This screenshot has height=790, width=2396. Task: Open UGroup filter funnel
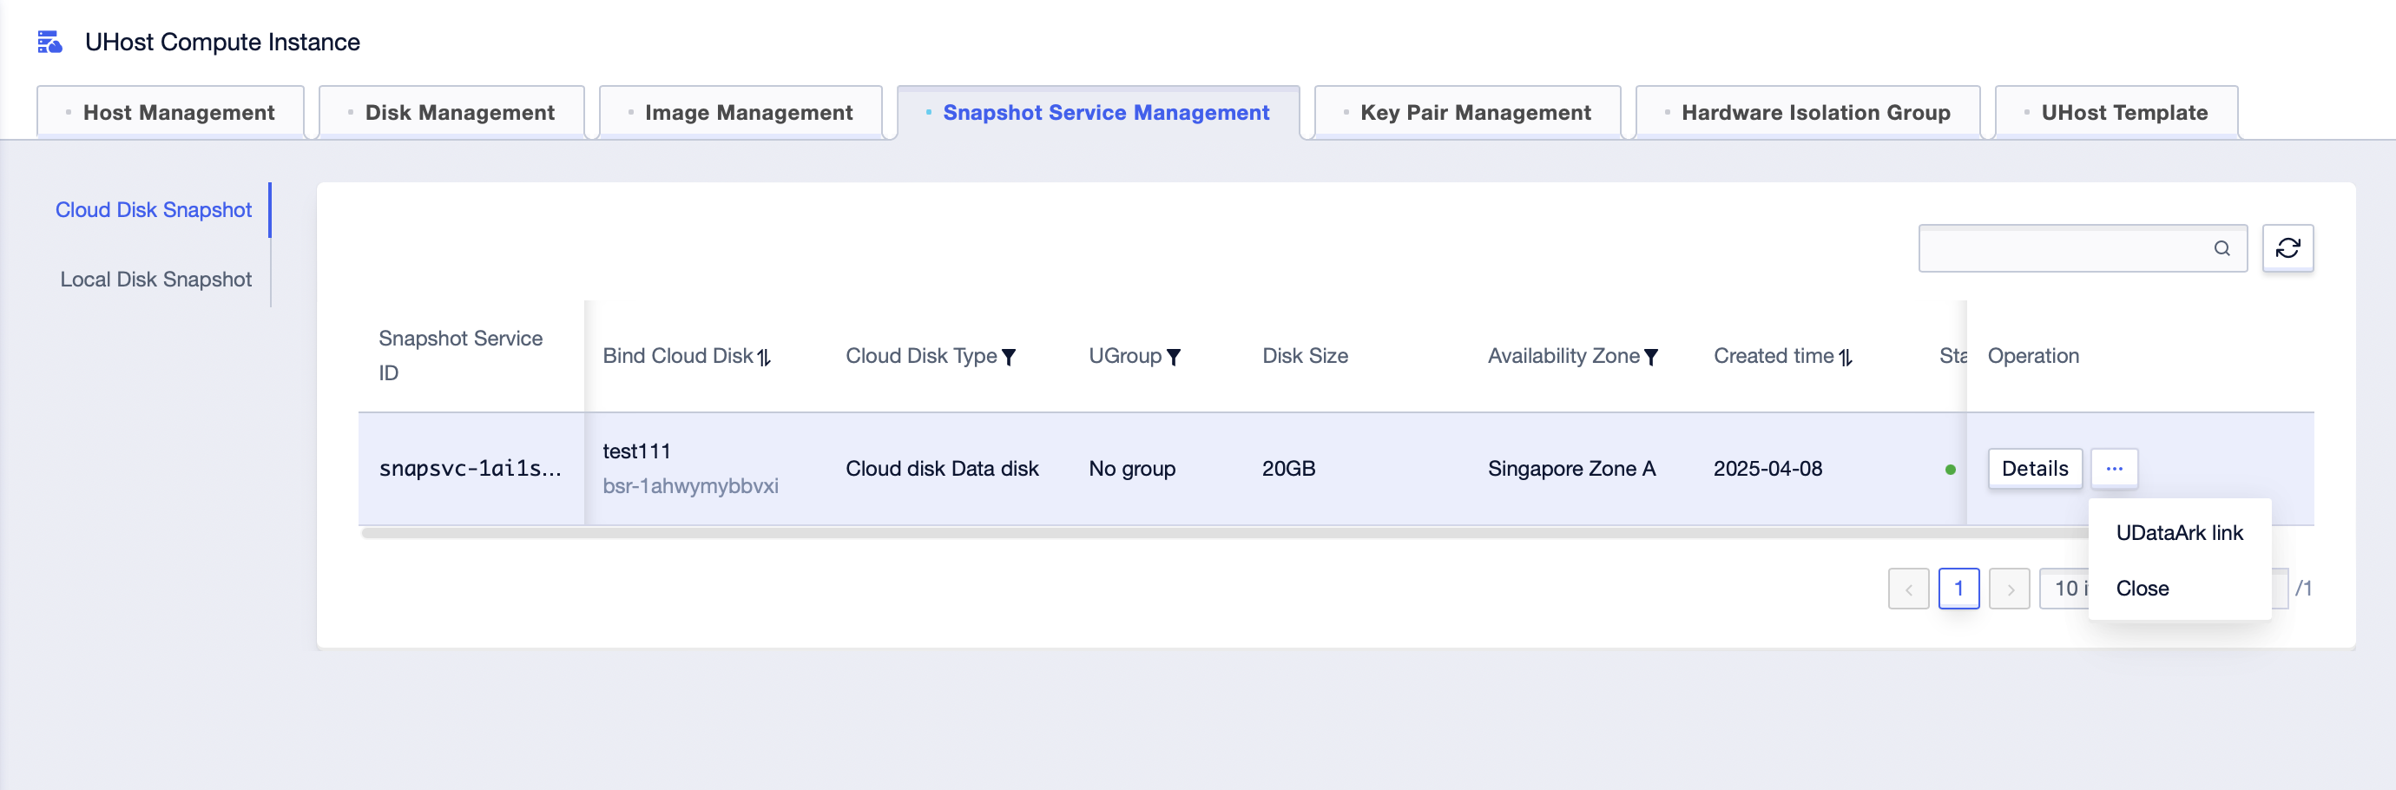[x=1173, y=358]
